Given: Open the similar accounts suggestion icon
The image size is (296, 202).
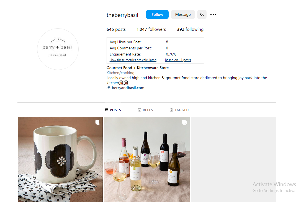Looking at the screenshot, I should click(202, 14).
